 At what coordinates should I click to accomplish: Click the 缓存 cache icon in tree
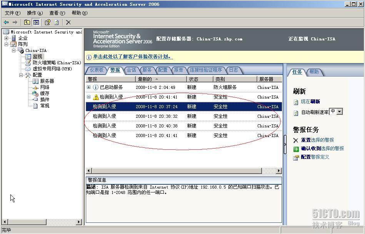(x=35, y=94)
